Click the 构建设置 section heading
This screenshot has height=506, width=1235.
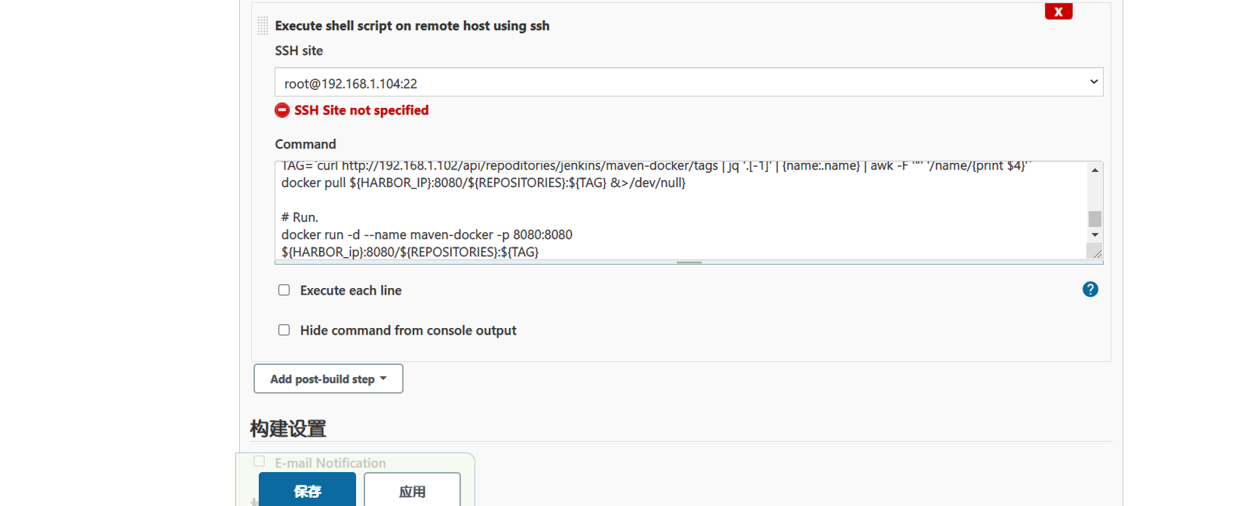coord(288,428)
